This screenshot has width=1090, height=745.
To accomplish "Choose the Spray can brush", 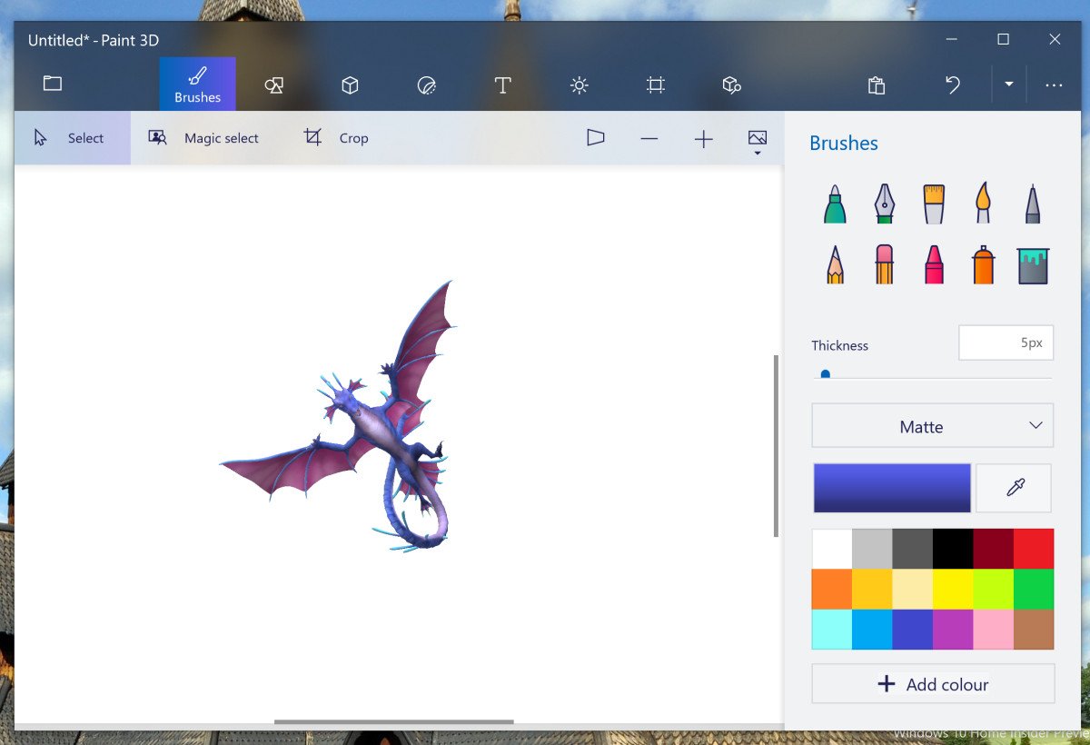I will [983, 265].
